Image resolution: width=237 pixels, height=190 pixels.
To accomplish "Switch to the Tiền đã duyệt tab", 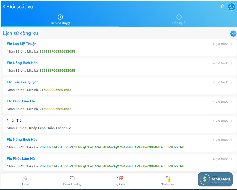I will pyautogui.click(x=60, y=20).
